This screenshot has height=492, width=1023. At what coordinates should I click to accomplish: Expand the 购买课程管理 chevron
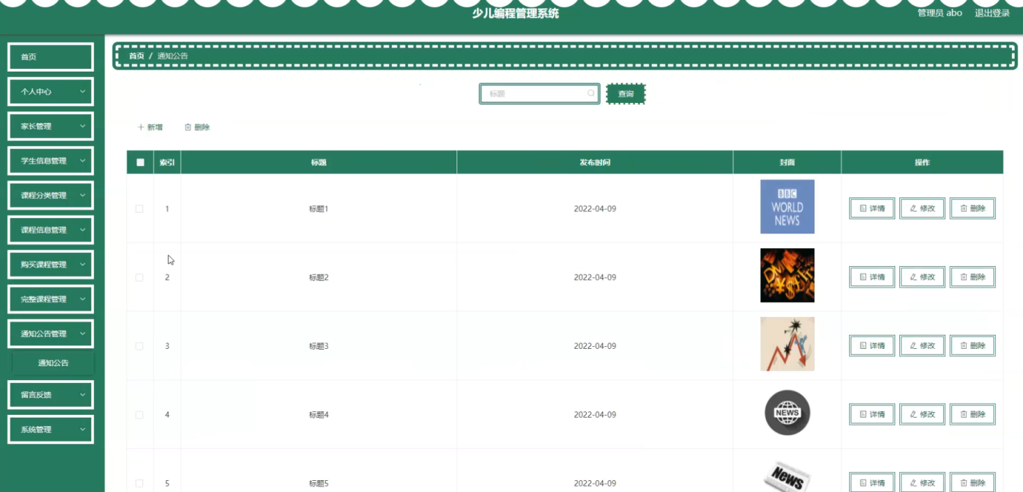coord(83,264)
